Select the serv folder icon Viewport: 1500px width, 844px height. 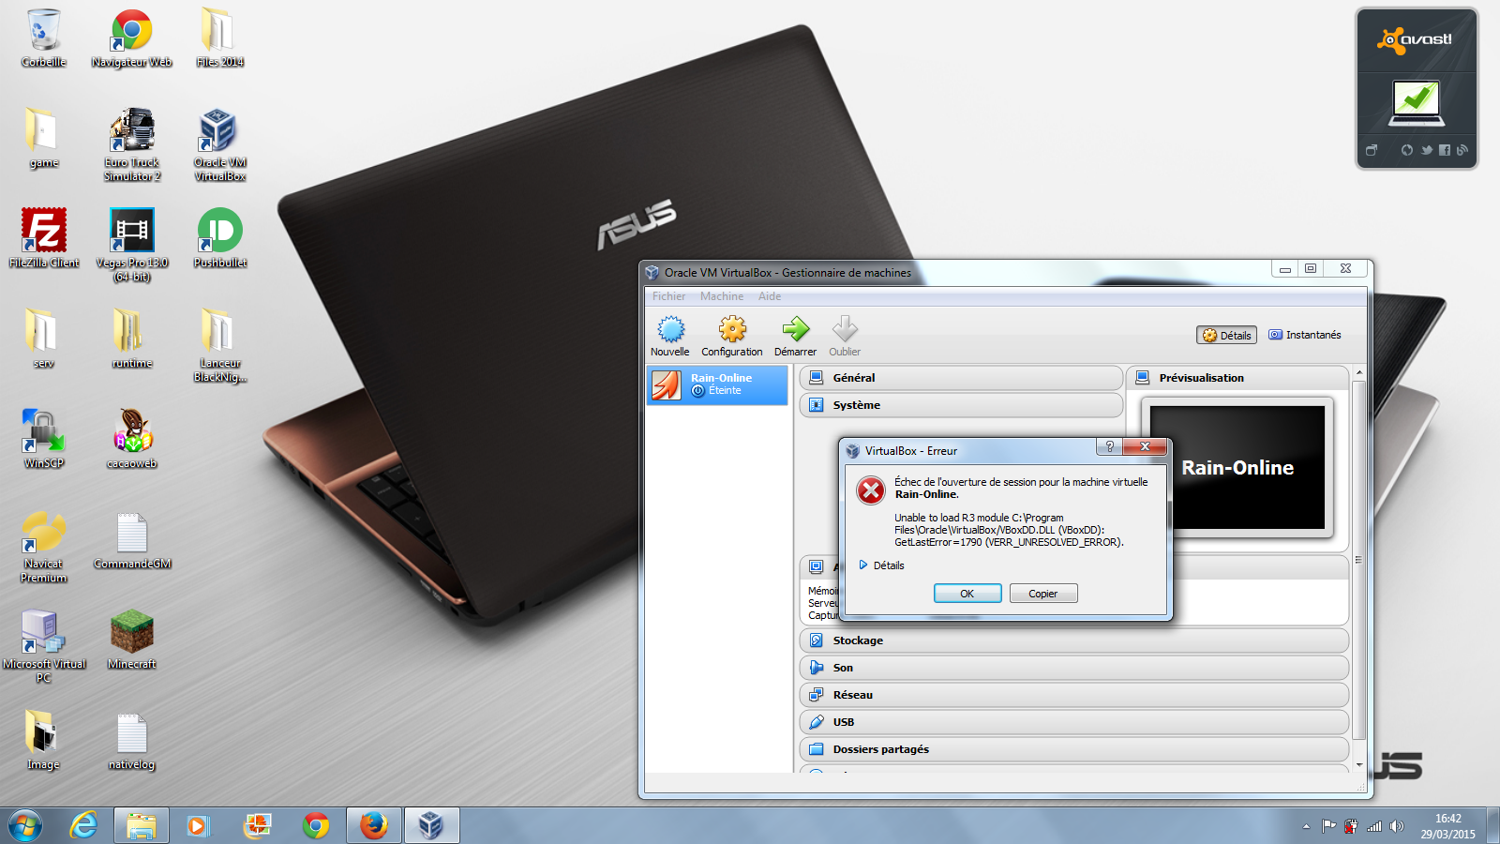(44, 339)
